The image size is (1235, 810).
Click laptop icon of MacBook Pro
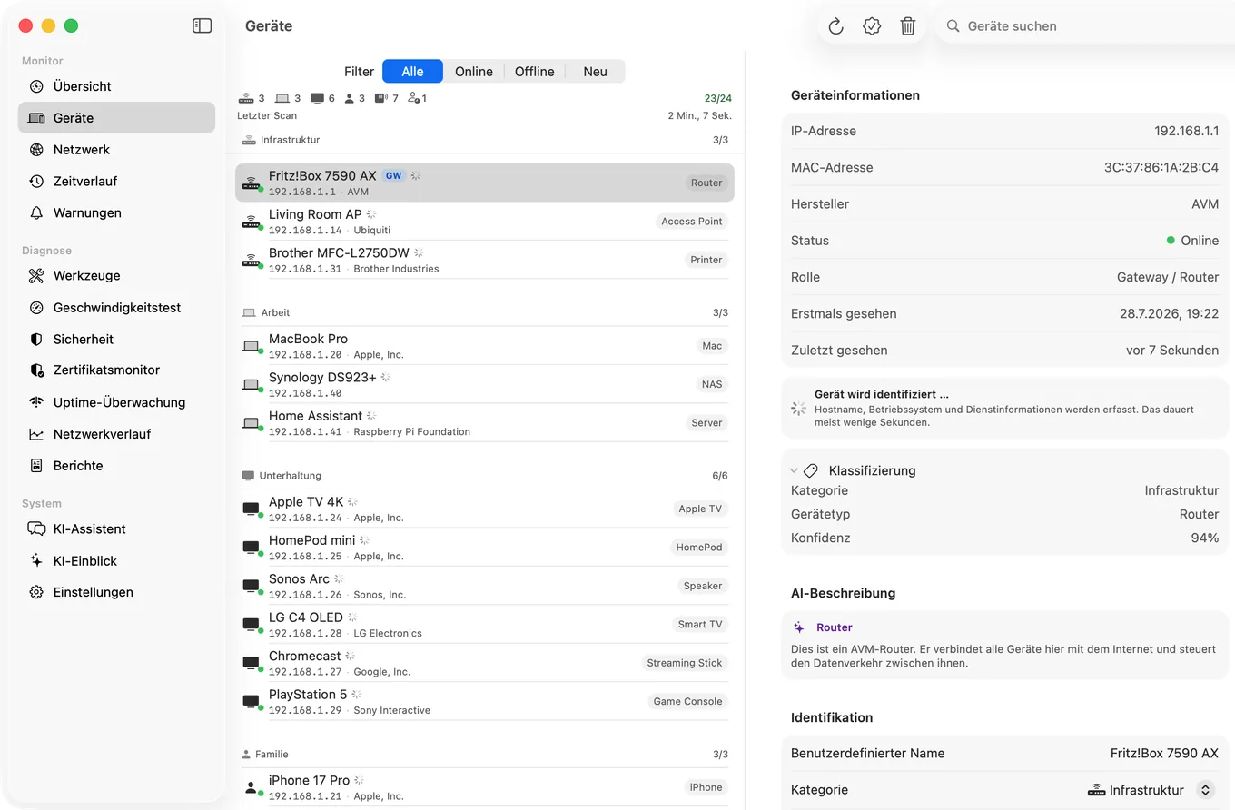click(251, 346)
